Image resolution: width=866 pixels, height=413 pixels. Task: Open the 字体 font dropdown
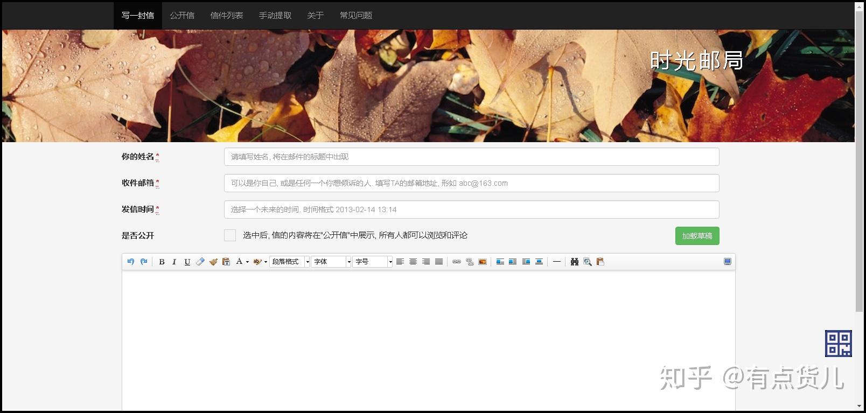[x=331, y=262]
